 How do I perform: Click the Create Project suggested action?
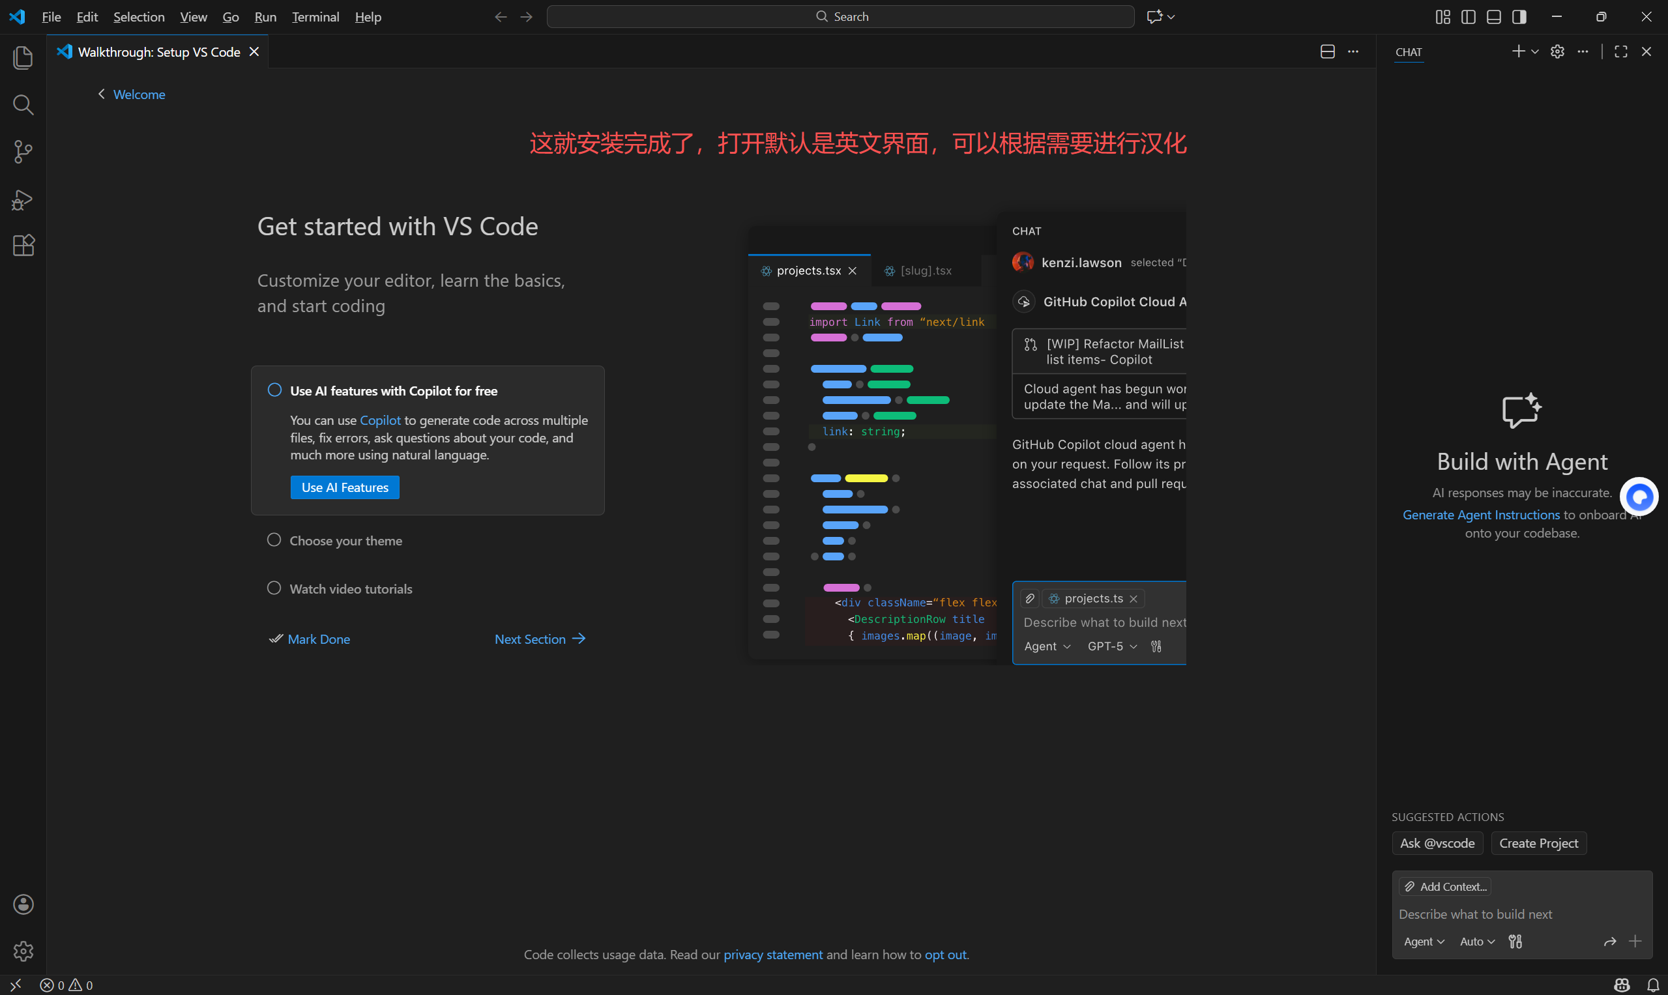point(1538,843)
